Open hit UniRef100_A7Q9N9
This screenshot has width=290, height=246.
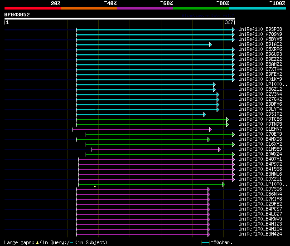260,34
